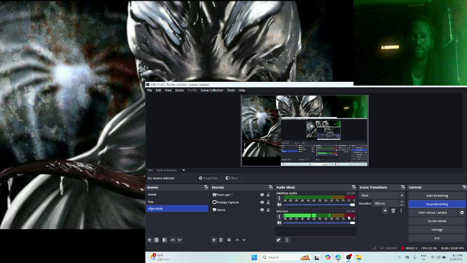Click the Studio Mode button
Viewport: 467px width, 263px height.
point(437,221)
